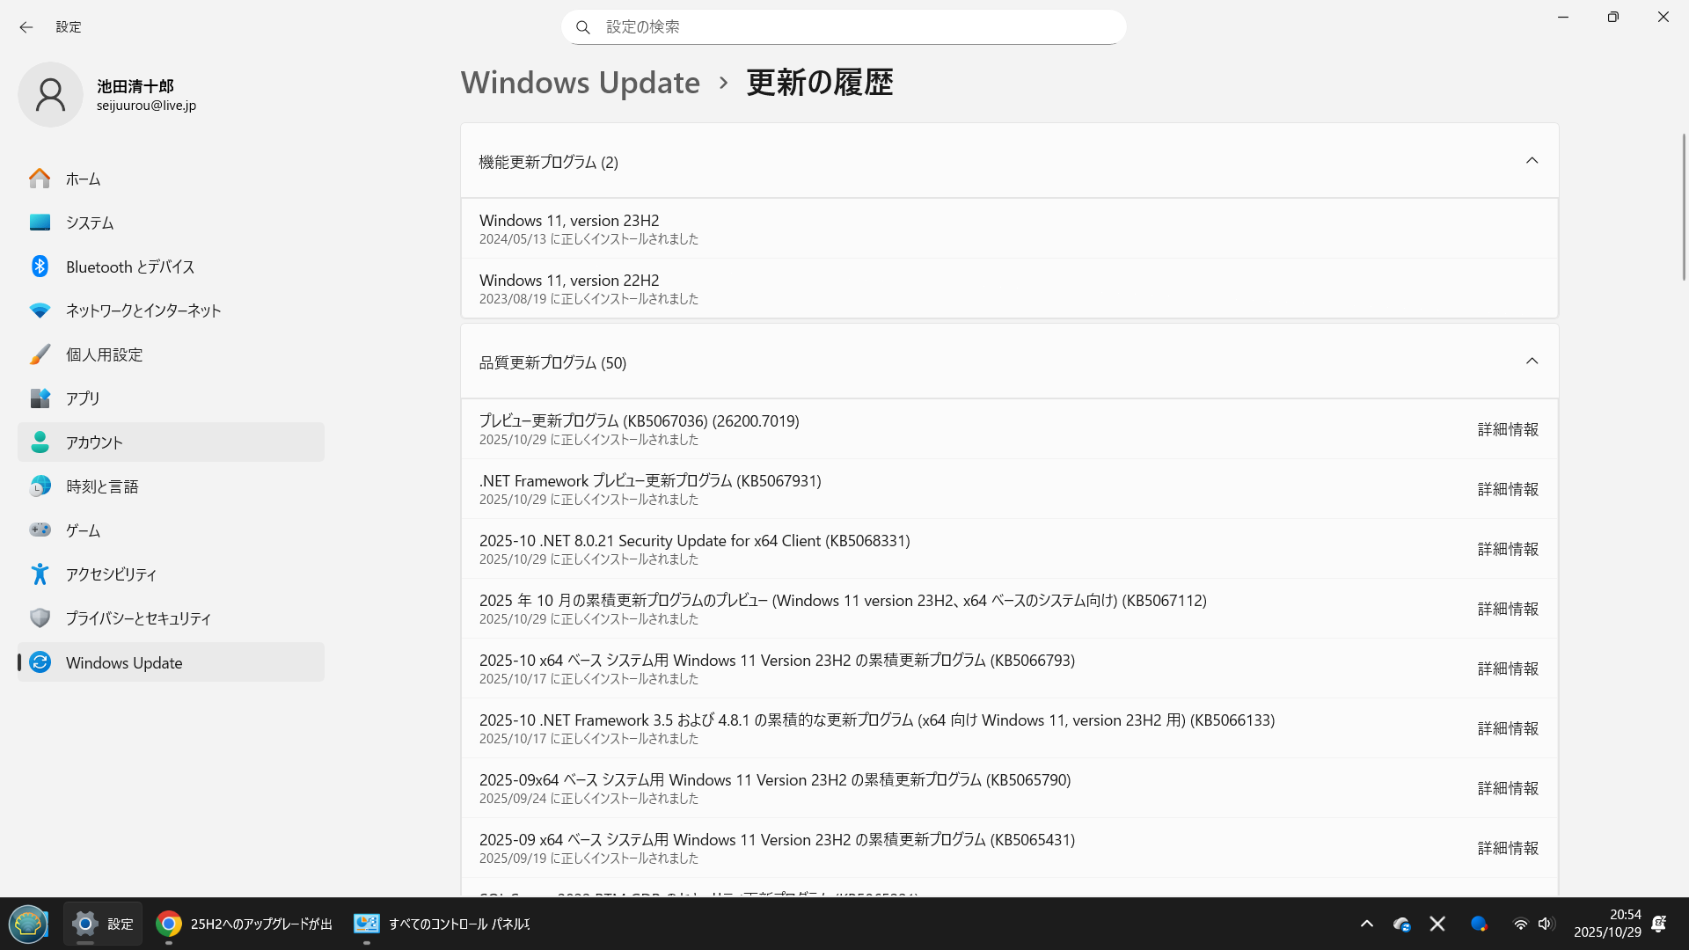The width and height of the screenshot is (1689, 950).
Task: Open the Wi-Fi network tray icon
Action: [1520, 924]
